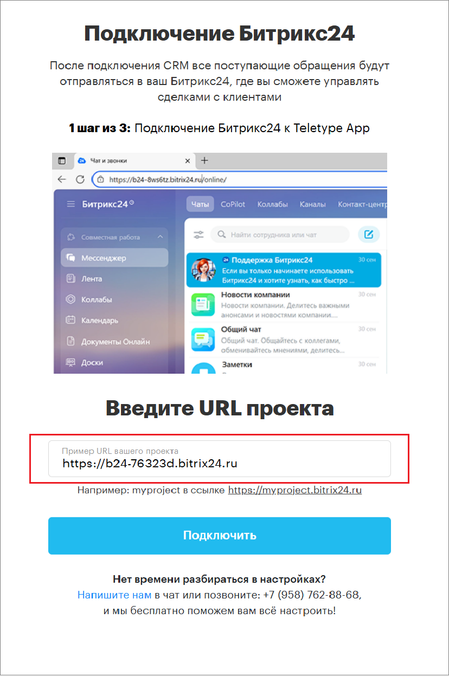This screenshot has width=449, height=677.
Task: Click the browser back arrow
Action: click(62, 179)
